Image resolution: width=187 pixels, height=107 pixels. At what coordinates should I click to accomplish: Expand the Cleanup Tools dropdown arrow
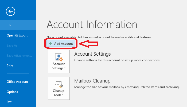click(x=63, y=95)
